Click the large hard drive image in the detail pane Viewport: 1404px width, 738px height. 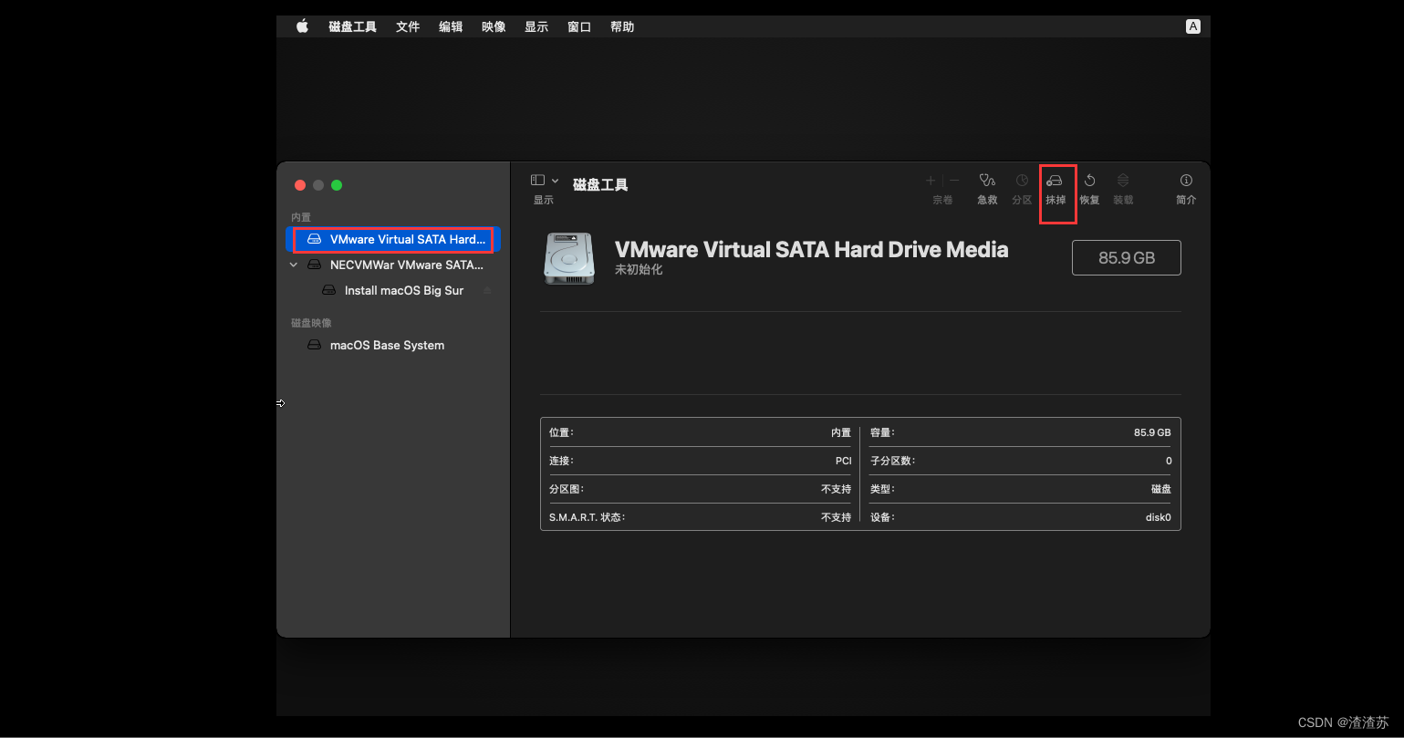[x=569, y=257]
